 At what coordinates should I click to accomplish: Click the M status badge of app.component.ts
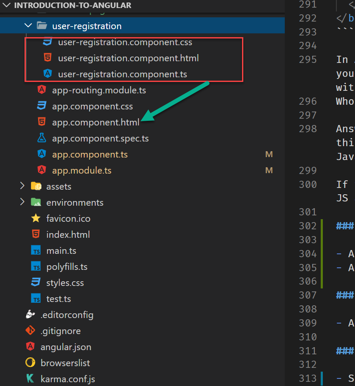[x=269, y=154]
